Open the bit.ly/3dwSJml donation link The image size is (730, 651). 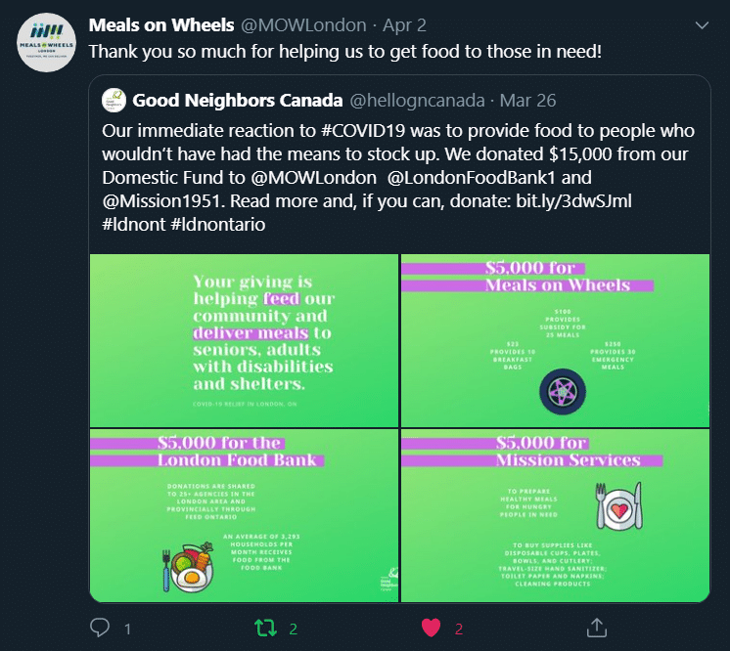coord(573,201)
